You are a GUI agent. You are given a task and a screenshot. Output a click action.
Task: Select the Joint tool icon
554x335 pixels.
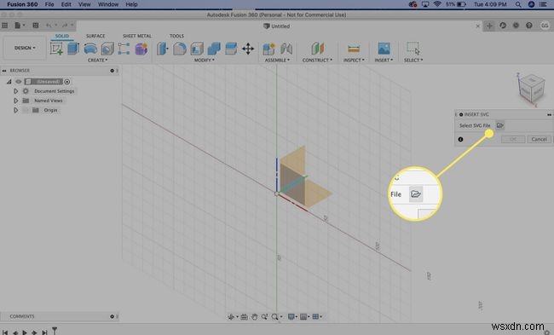pos(286,49)
